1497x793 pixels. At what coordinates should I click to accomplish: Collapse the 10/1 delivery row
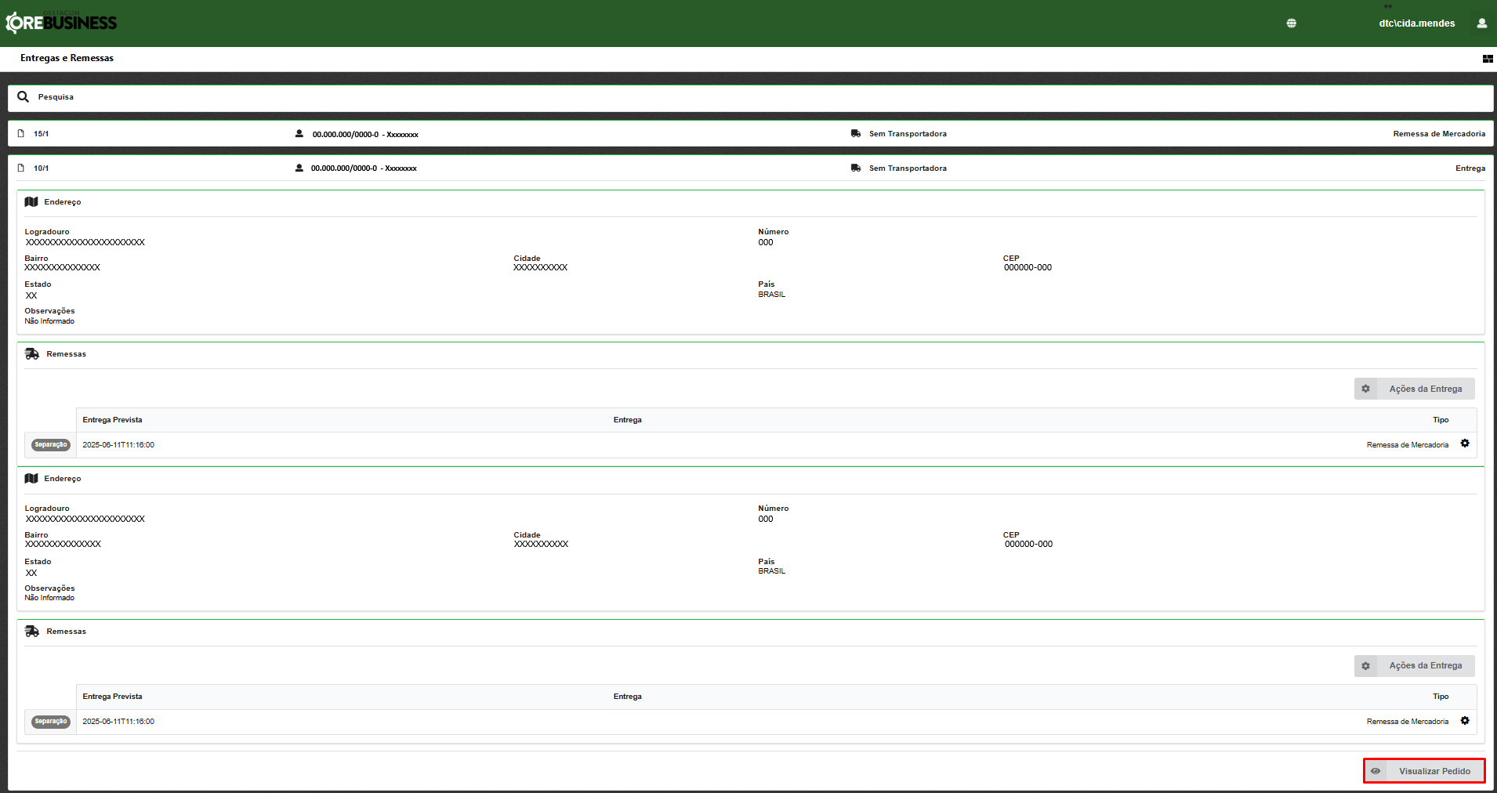click(549, 168)
